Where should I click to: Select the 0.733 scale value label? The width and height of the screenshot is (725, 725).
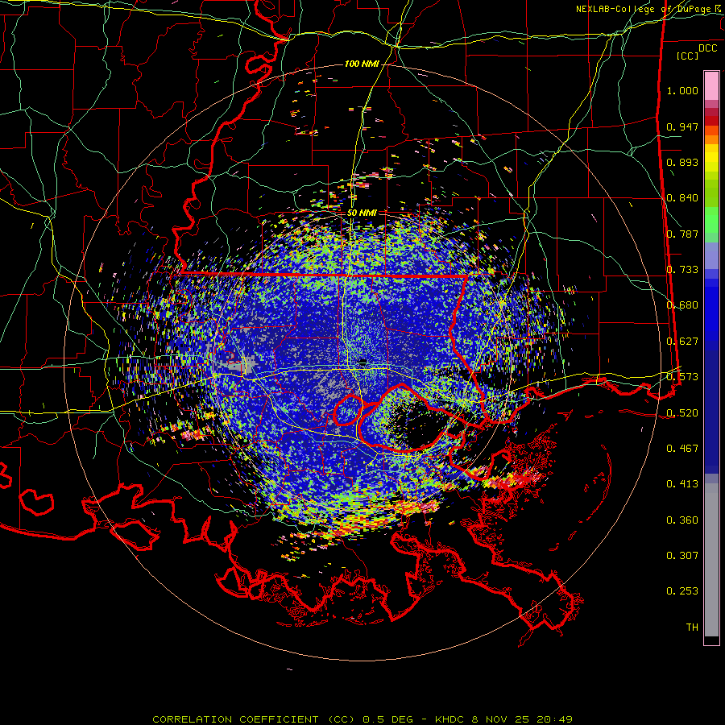(x=682, y=270)
